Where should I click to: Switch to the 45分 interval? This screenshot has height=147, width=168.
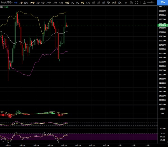click(67, 2)
